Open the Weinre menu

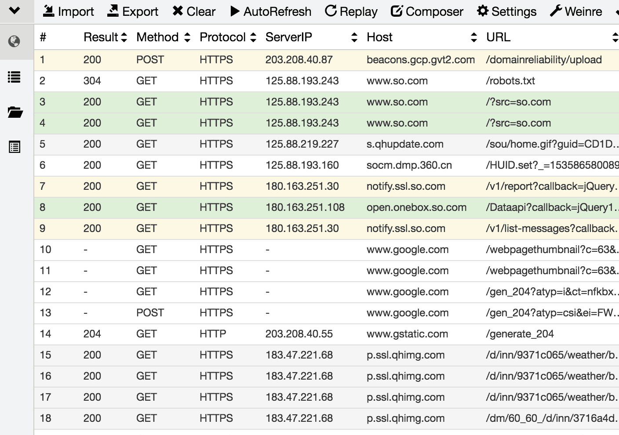[x=576, y=11]
